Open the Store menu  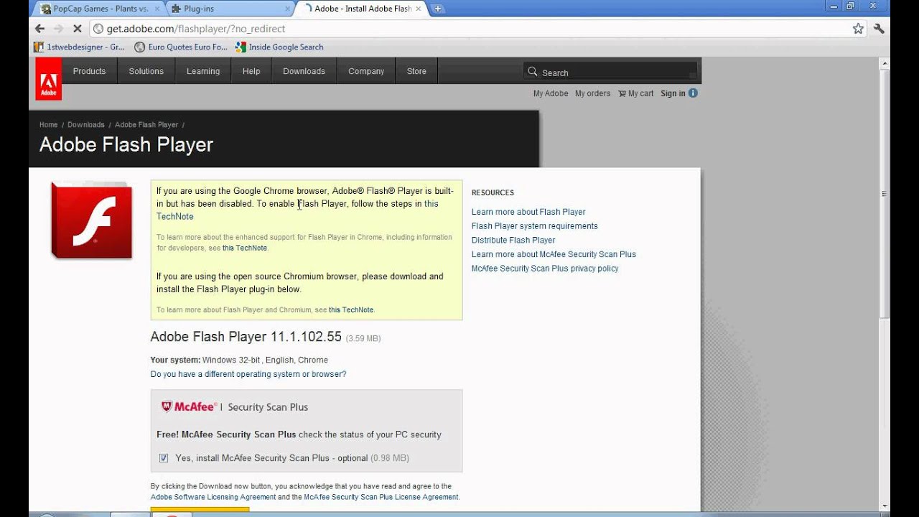pos(416,71)
